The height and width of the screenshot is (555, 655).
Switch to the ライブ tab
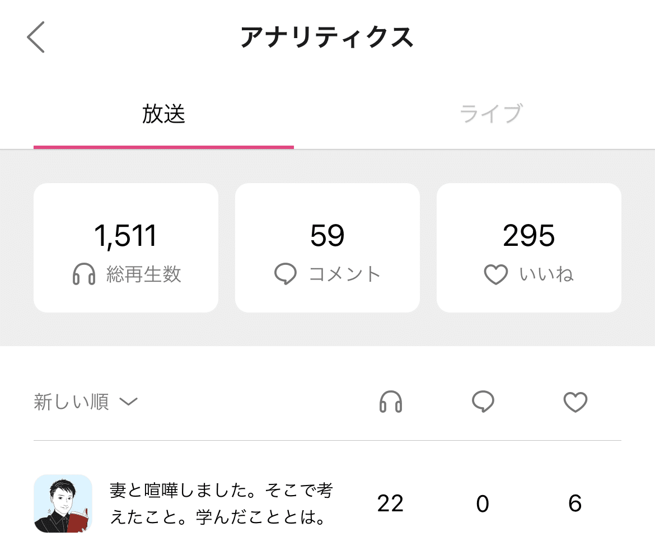pyautogui.click(x=490, y=114)
